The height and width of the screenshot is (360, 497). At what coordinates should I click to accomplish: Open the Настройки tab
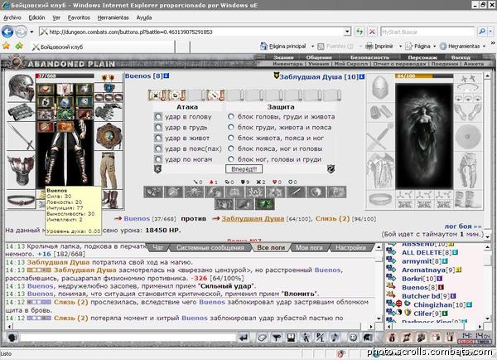(x=350, y=248)
